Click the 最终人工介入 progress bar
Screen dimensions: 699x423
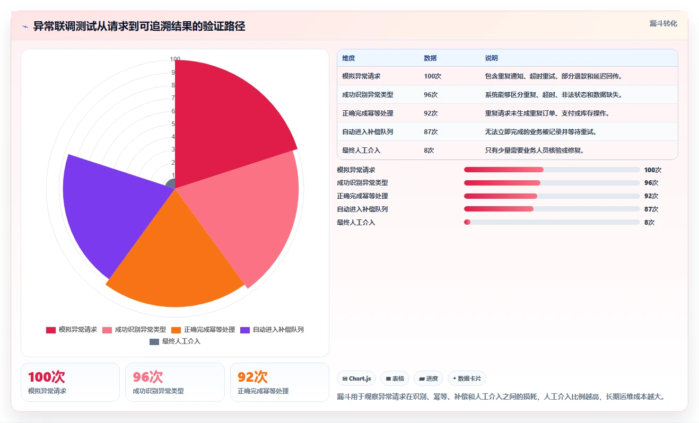point(552,222)
